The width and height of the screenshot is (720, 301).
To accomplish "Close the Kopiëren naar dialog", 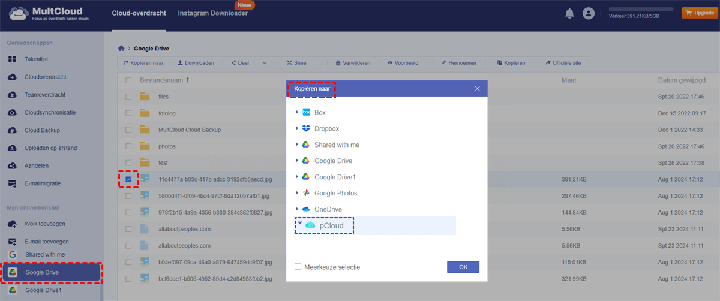I will click(478, 89).
